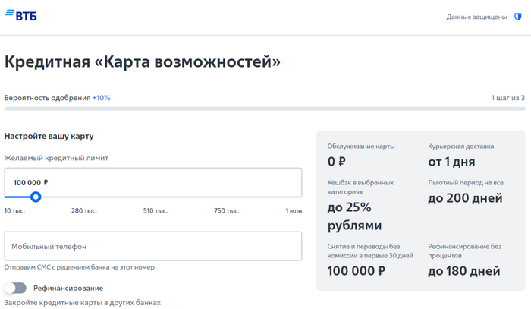
Task: Click the Льготный период до 200 дней info
Action: pyautogui.click(x=464, y=191)
